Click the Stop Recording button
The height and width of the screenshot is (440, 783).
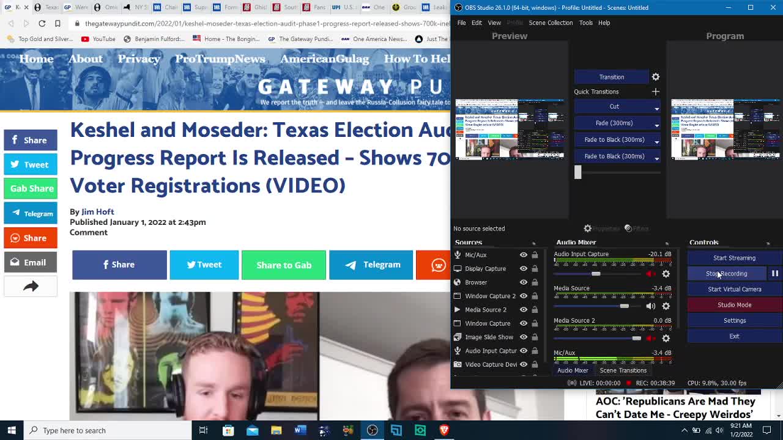point(727,274)
